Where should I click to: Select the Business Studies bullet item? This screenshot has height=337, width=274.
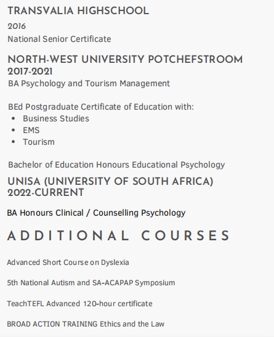pyautogui.click(x=56, y=119)
